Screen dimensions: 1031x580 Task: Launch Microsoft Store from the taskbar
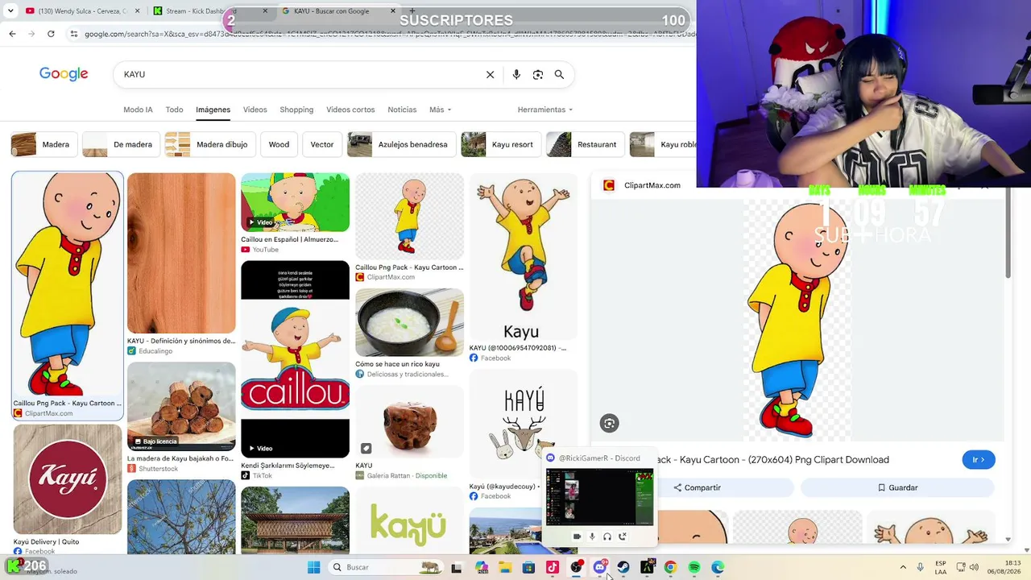pyautogui.click(x=528, y=567)
